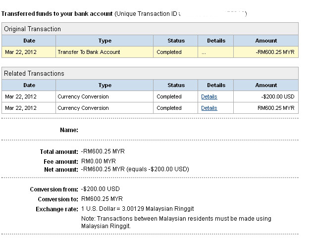Viewport: 313px width, 238px height.
Task: Click 'Completed' status in the Transfer To Bank row
Action: point(169,52)
